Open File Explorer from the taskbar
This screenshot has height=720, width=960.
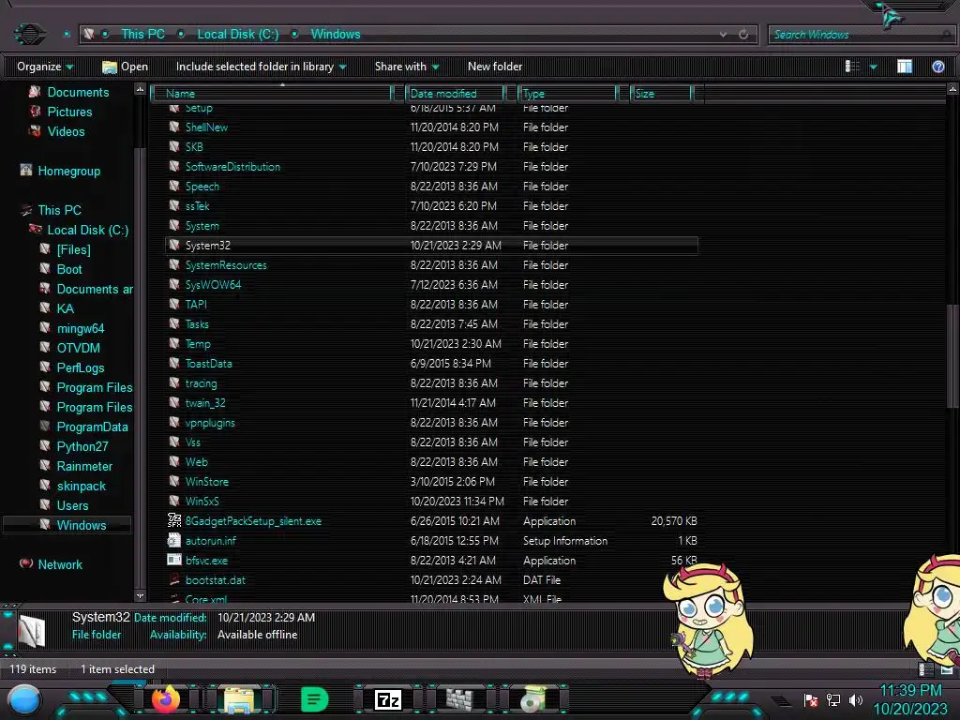coord(239,699)
